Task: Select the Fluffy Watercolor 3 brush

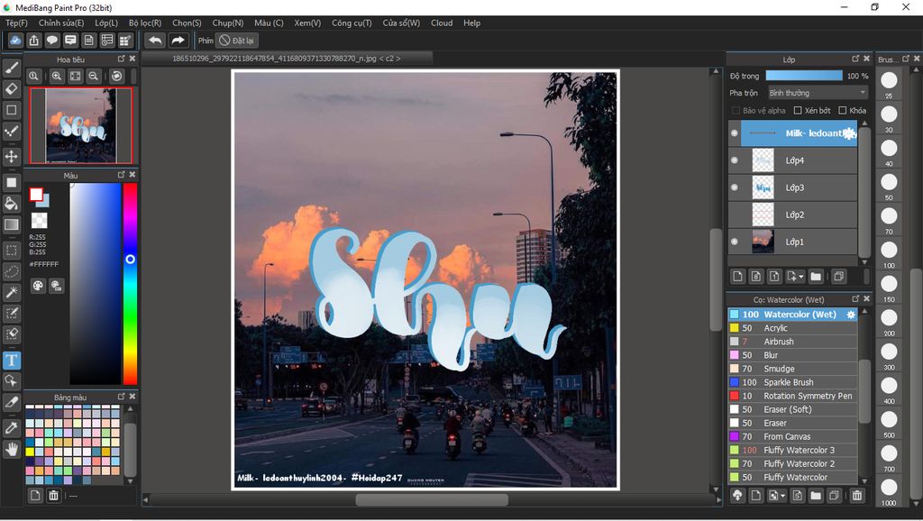Action: click(792, 450)
